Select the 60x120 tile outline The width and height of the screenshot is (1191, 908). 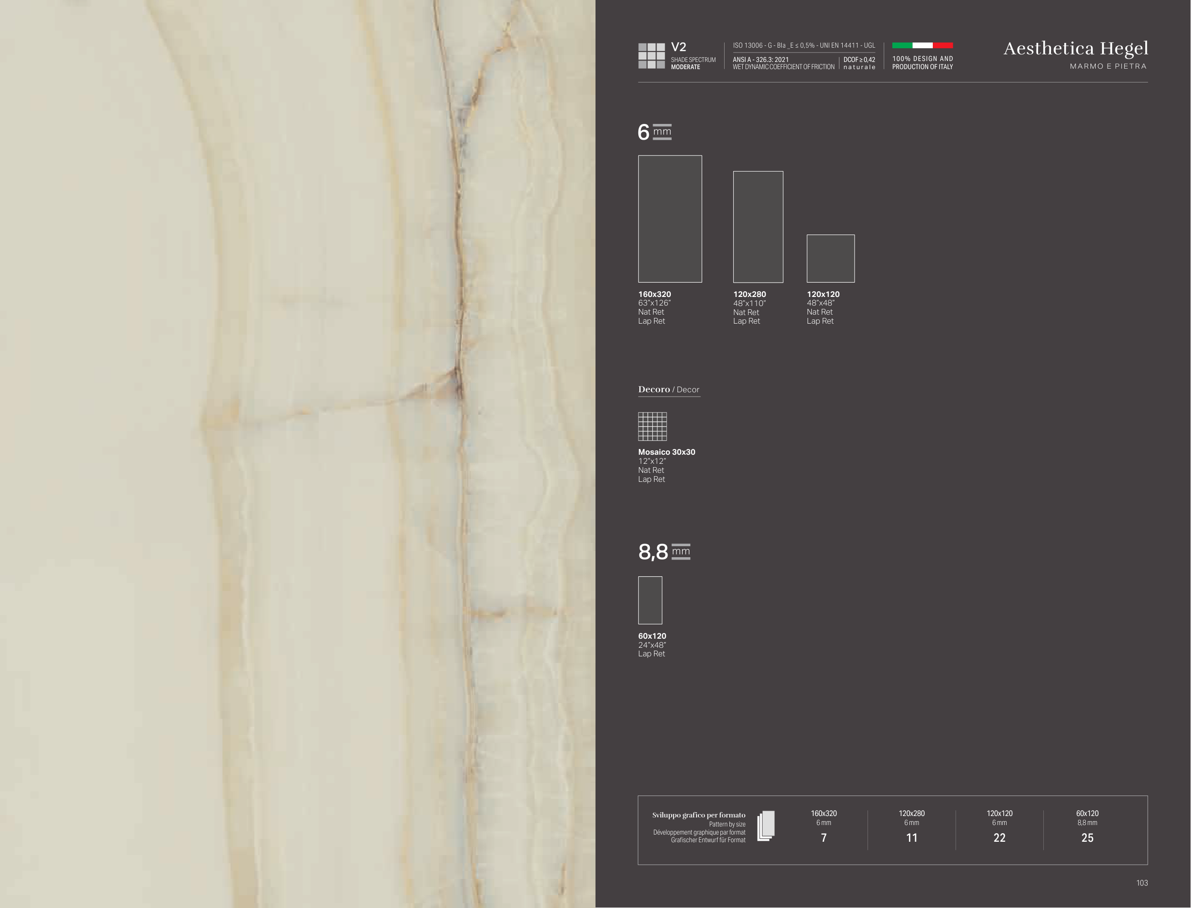click(x=650, y=600)
